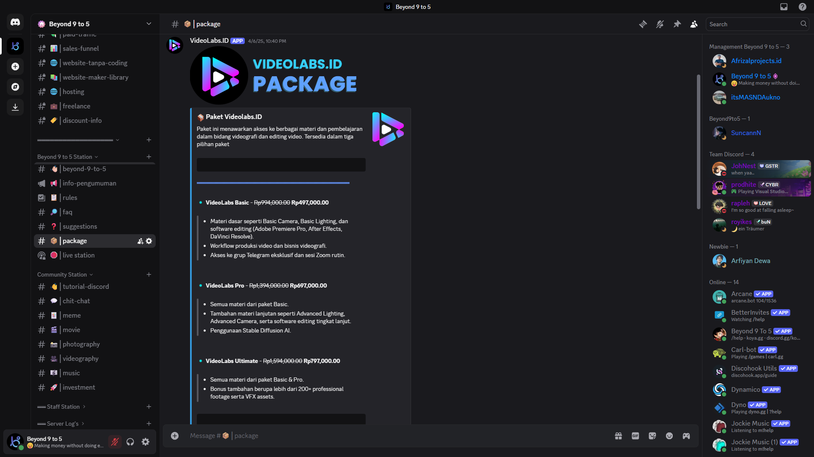This screenshot has height=457, width=814.
Task: Send a gift via gift icon
Action: pyautogui.click(x=618, y=436)
